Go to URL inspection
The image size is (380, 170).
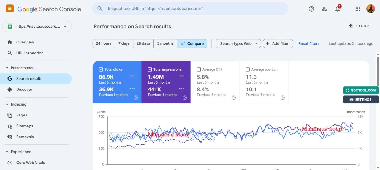tap(36, 53)
